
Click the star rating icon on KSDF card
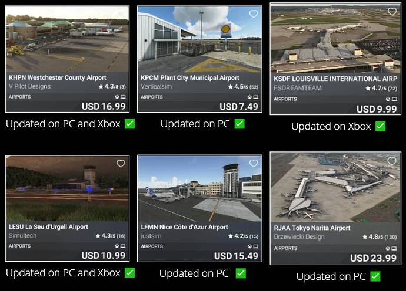point(368,89)
